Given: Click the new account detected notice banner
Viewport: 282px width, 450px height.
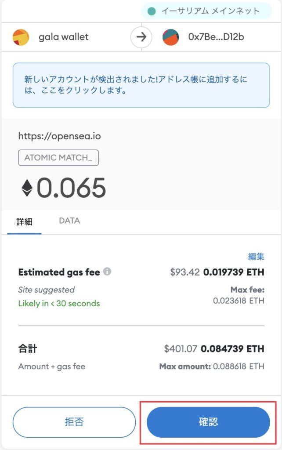Looking at the screenshot, I should tap(141, 85).
